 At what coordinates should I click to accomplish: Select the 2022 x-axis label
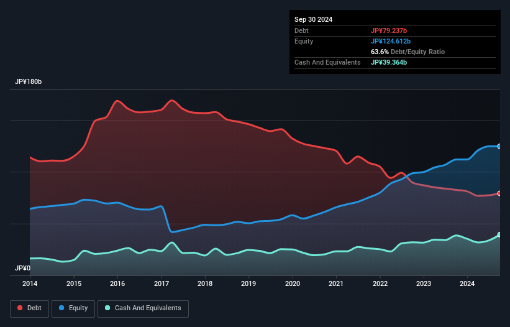380,283
